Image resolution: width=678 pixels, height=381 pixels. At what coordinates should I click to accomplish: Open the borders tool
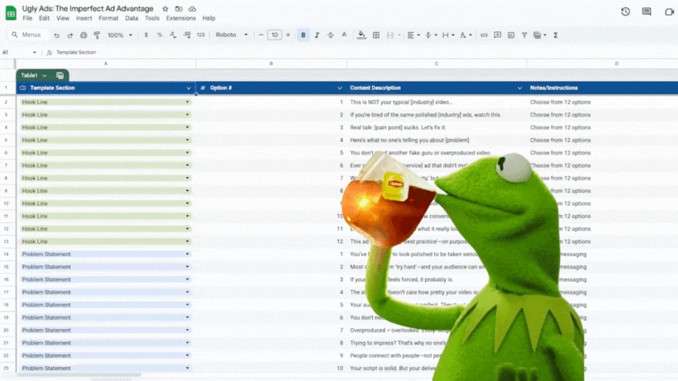pos(376,35)
